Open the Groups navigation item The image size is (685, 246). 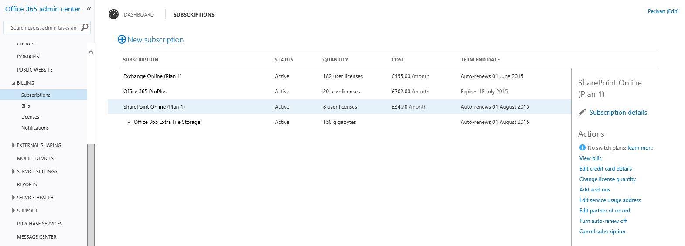point(26,44)
